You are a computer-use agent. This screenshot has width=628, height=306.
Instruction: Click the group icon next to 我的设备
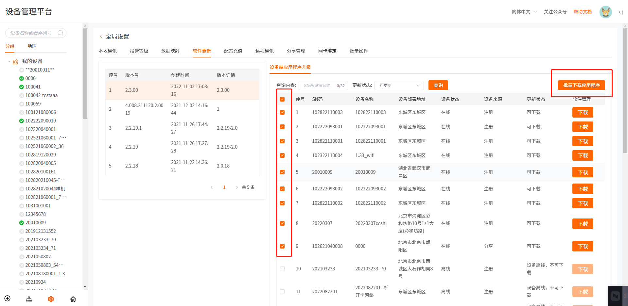click(15, 62)
